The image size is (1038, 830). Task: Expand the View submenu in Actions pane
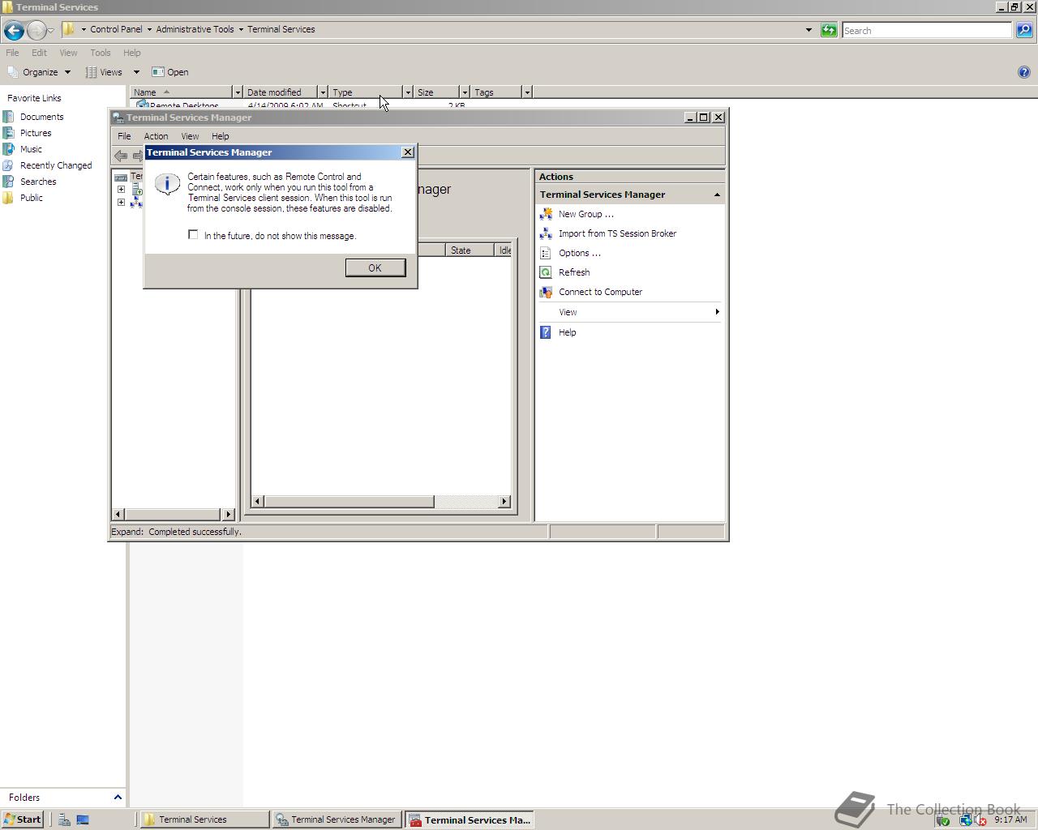pos(629,312)
